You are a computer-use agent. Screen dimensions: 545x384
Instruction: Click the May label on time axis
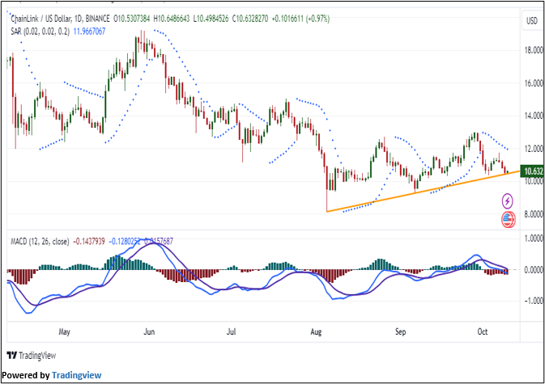64,331
